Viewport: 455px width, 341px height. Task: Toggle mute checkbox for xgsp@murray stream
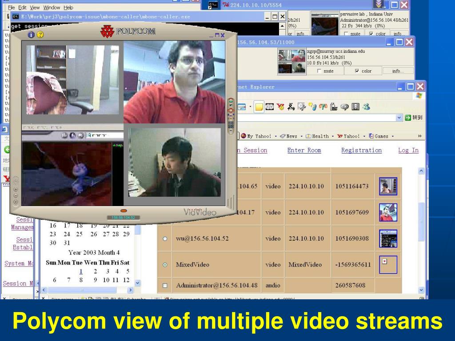point(319,71)
